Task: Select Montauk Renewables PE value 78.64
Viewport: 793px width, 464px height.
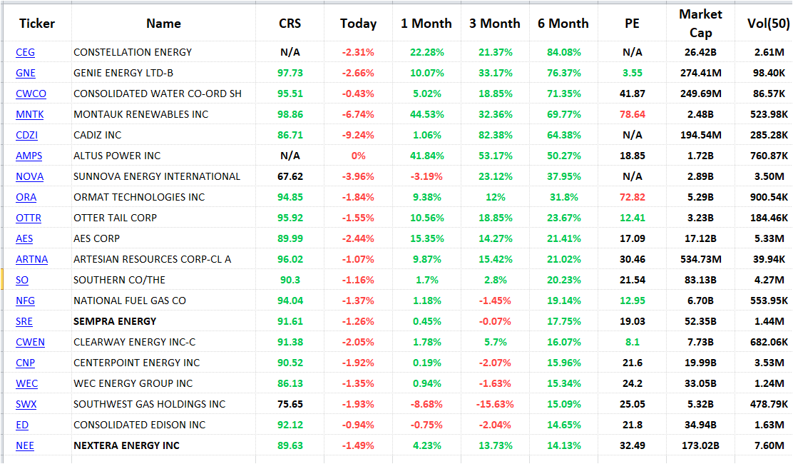Action: point(632,114)
